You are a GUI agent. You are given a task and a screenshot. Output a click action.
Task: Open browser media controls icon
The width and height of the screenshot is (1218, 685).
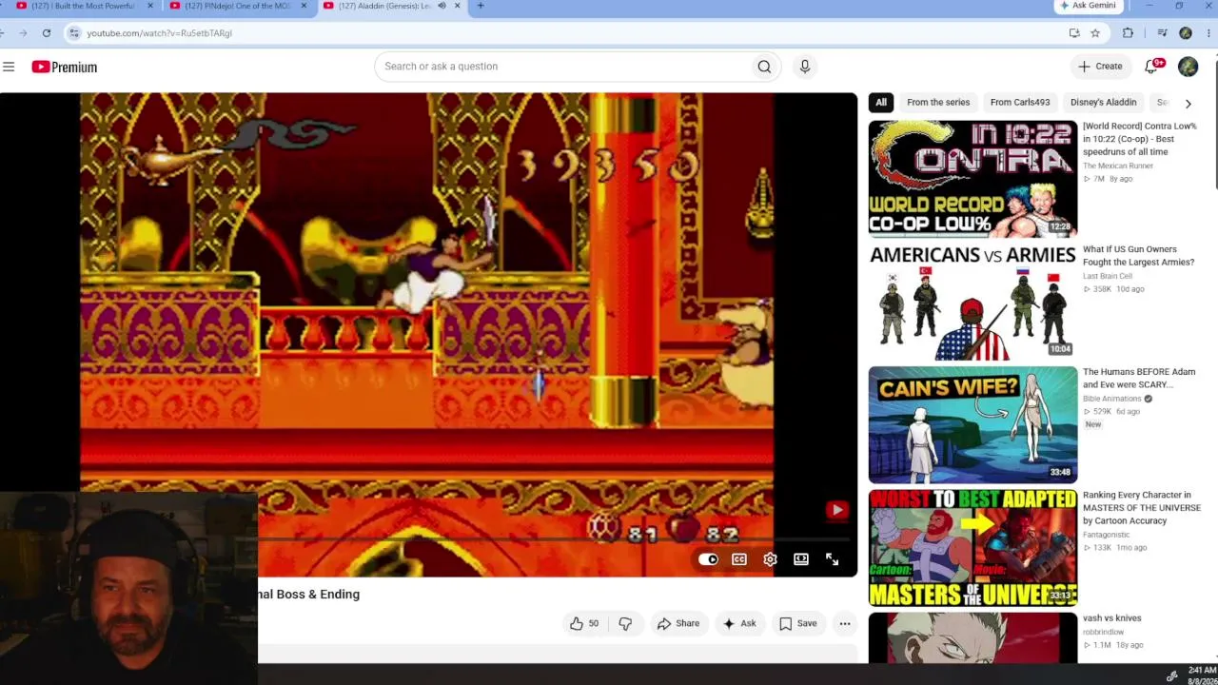coord(1162,33)
